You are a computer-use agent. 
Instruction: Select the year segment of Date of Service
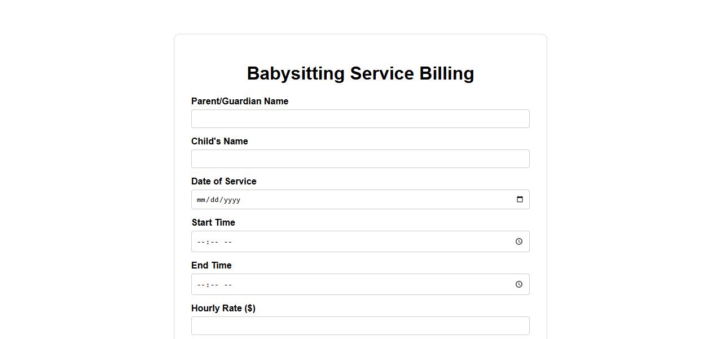pos(232,200)
